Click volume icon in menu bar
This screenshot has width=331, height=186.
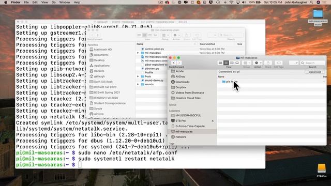[244, 2]
